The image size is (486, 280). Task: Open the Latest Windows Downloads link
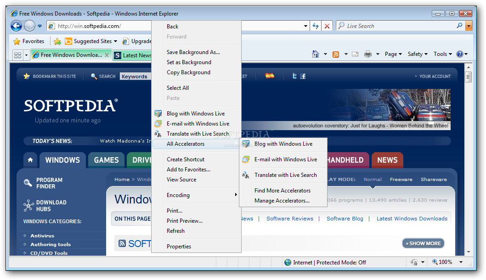tap(412, 219)
